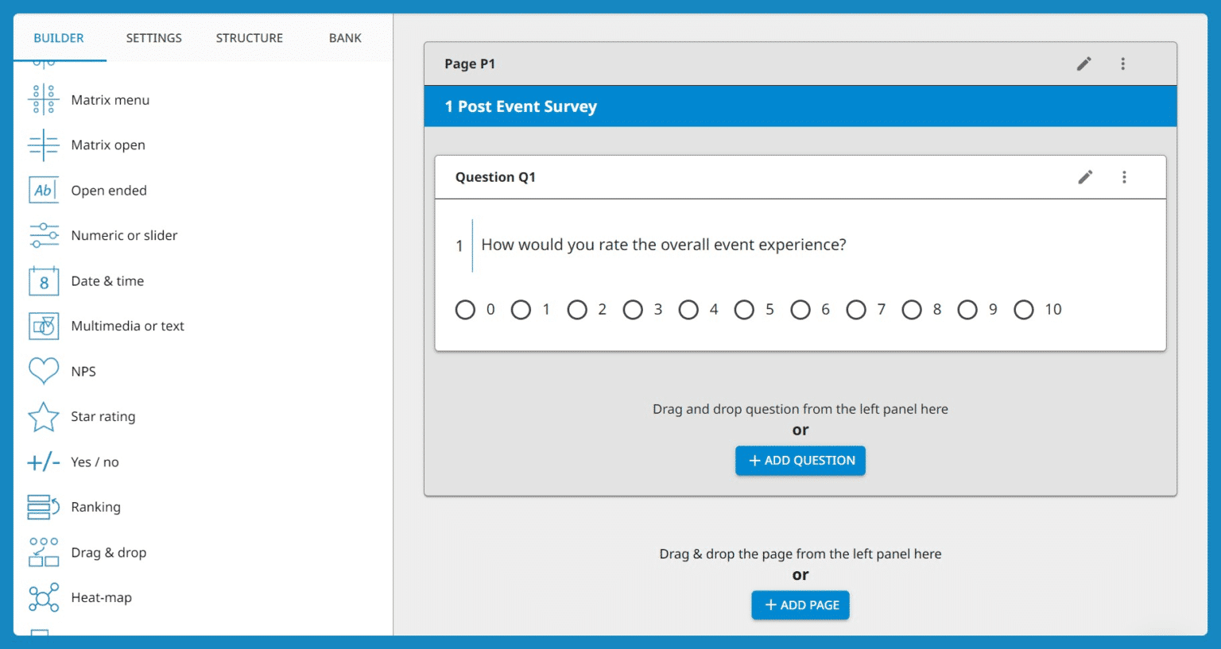Edit the Page P1 title with pencil icon

pyautogui.click(x=1083, y=64)
